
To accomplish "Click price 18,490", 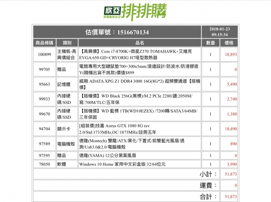I will (231, 129).
